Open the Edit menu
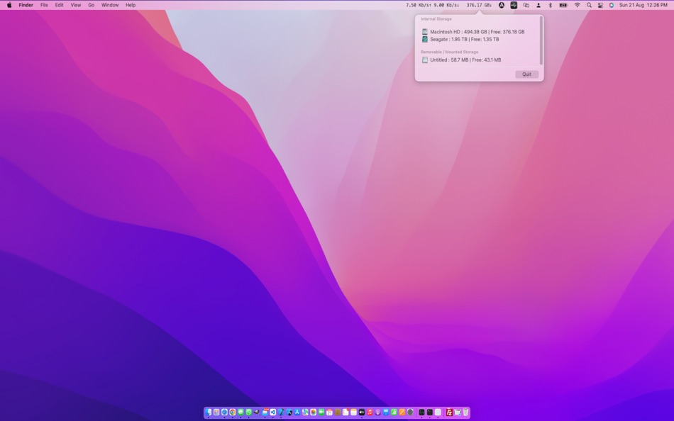This screenshot has height=421, width=674. [60, 5]
